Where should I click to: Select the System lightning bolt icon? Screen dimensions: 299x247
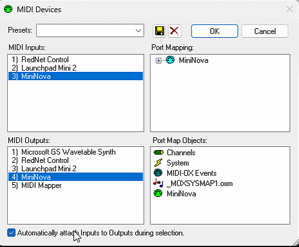pyautogui.click(x=158, y=163)
